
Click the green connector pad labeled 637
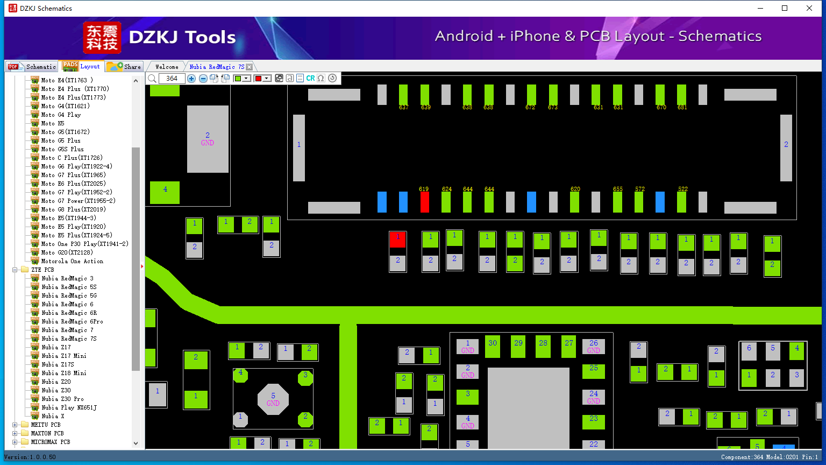403,94
